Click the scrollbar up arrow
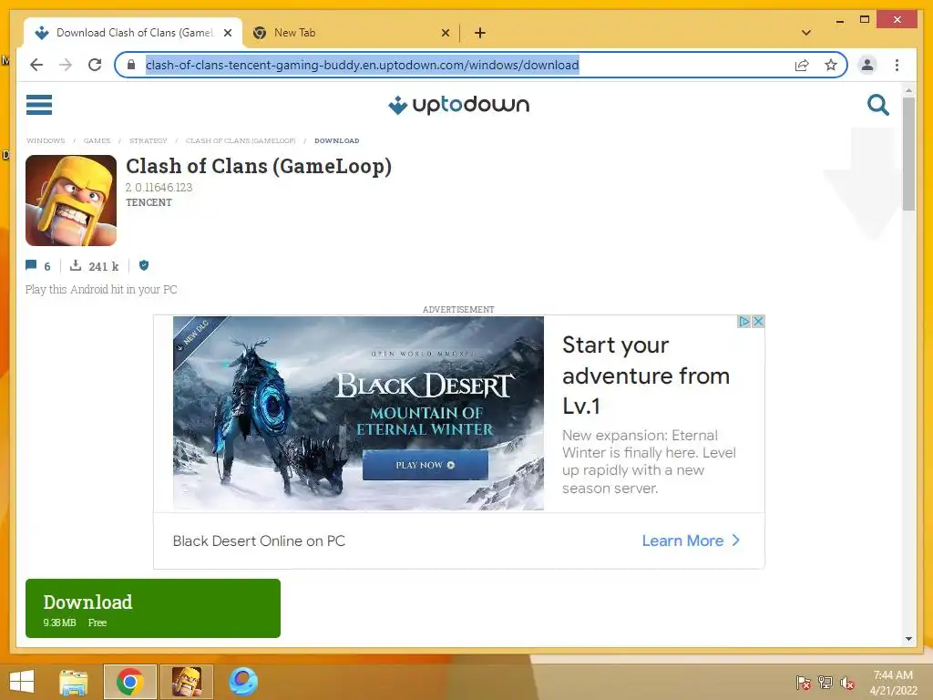The height and width of the screenshot is (700, 933). click(x=908, y=90)
